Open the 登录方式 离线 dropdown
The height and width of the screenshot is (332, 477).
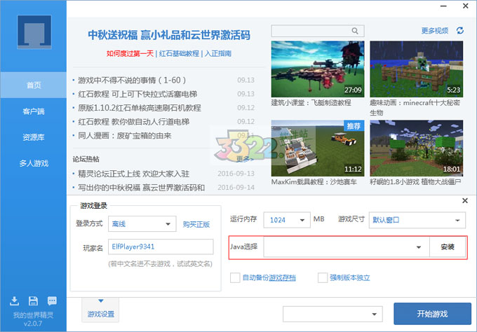(142, 224)
